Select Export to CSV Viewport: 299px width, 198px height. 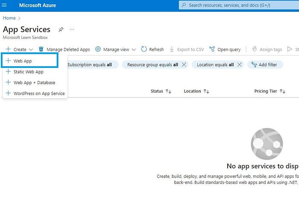[191, 49]
